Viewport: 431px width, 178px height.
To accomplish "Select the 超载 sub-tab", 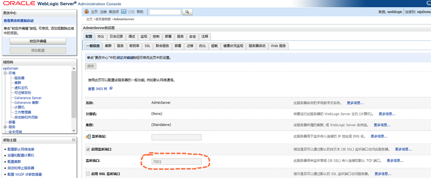I will (x=214, y=46).
